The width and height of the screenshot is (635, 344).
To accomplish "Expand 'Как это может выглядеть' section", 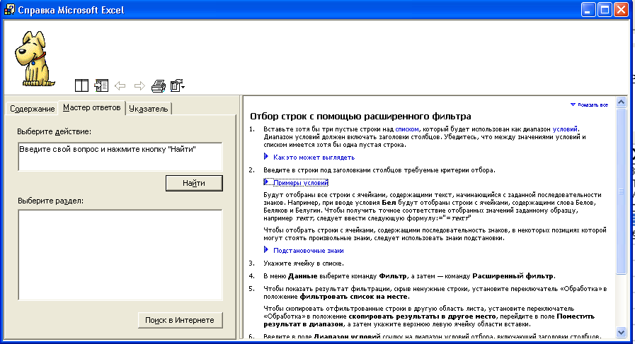I will (309, 158).
